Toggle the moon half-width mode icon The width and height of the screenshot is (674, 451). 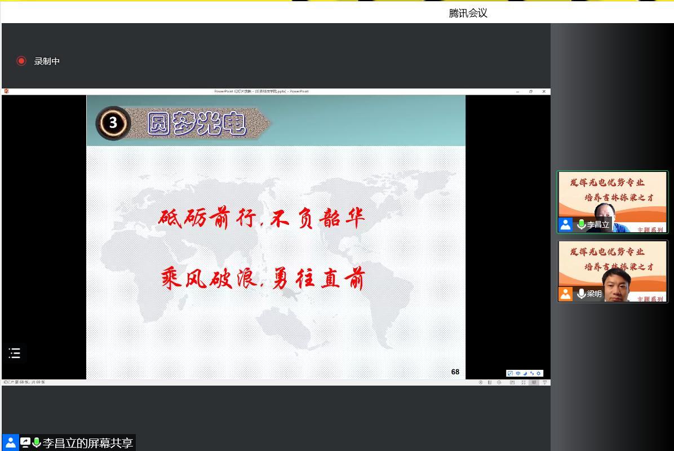[525, 373]
